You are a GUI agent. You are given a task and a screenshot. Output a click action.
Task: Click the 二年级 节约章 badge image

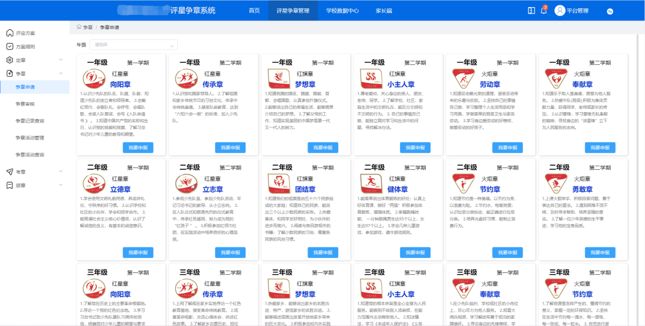[x=463, y=184]
